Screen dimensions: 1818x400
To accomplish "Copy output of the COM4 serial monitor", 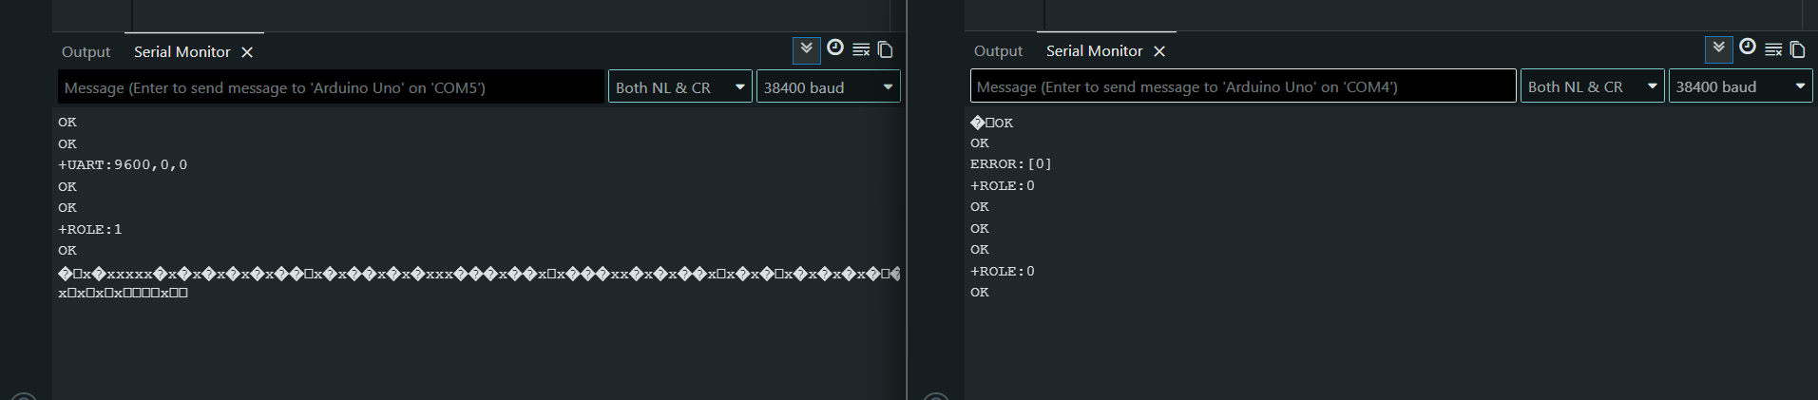I will tap(1798, 48).
